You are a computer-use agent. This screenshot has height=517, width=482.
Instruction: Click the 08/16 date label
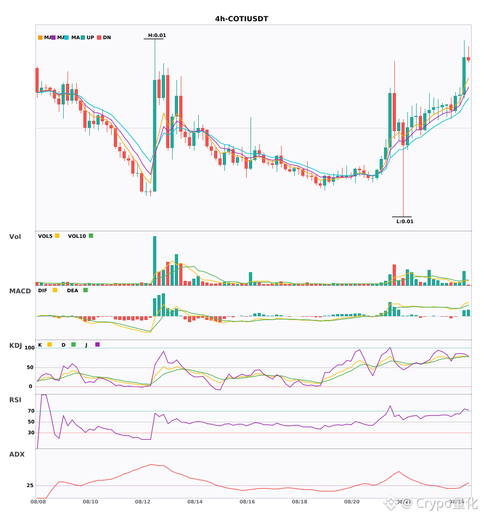point(247,502)
